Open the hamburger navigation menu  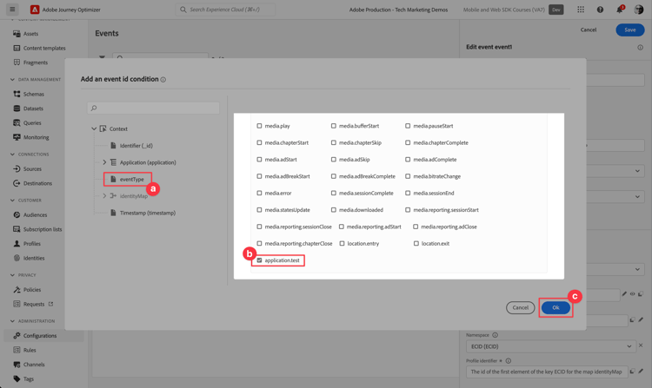12,9
